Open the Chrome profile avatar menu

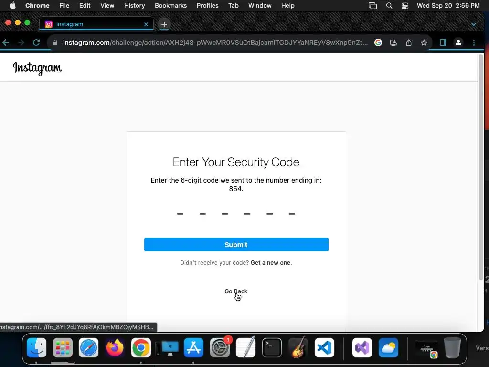[458, 43]
